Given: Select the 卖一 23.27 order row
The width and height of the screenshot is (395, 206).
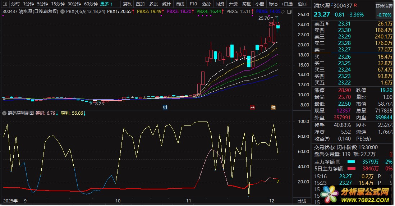Looking at the screenshot, I should pyautogui.click(x=353, y=50).
